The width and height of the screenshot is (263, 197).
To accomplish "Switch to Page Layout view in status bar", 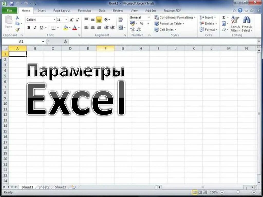I will click(200, 192).
